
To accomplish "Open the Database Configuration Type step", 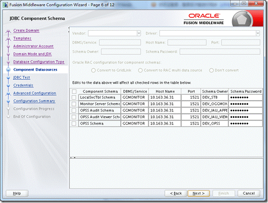I will (39, 62).
